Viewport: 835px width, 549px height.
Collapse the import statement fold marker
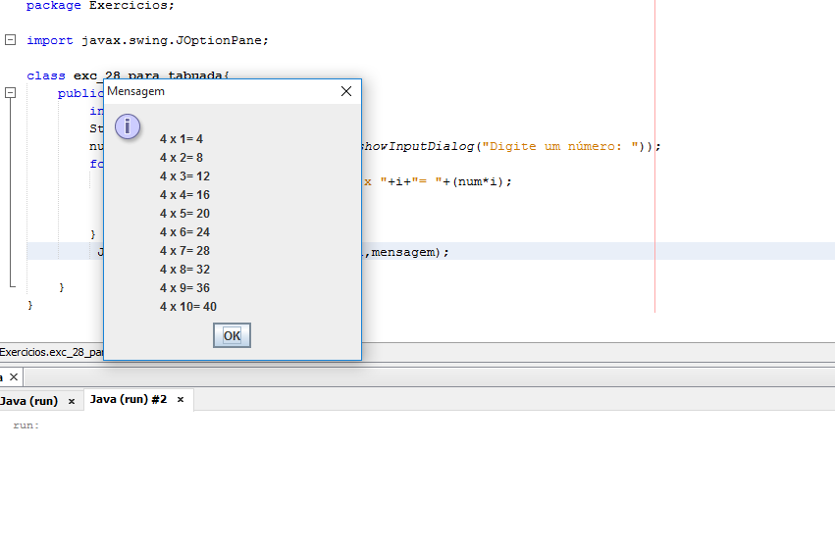pyautogui.click(x=10, y=40)
